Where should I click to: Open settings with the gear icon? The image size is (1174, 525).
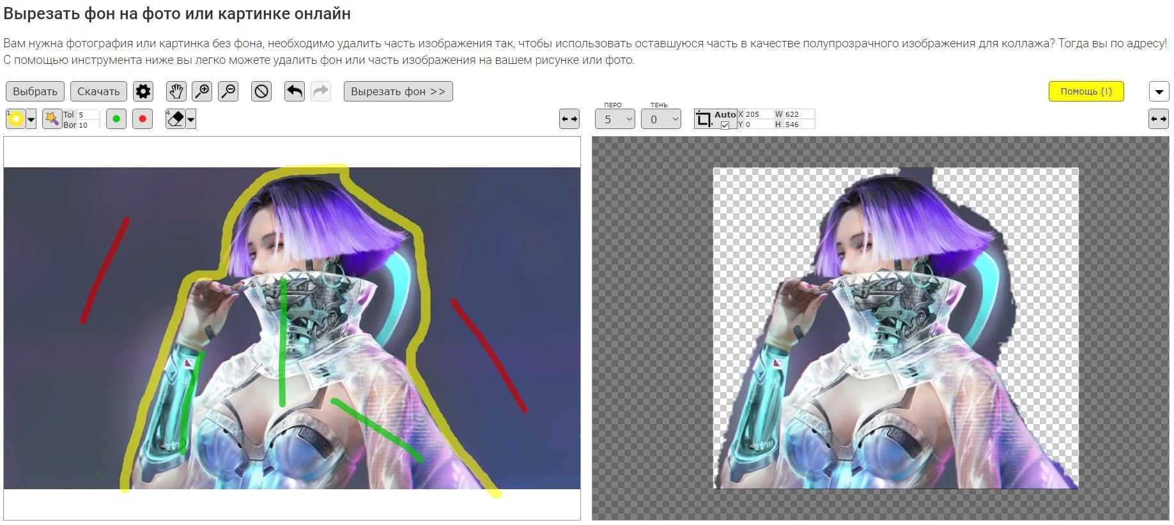click(143, 91)
